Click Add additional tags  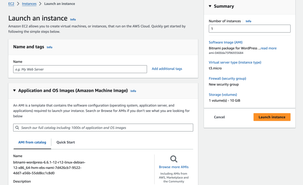167,68
